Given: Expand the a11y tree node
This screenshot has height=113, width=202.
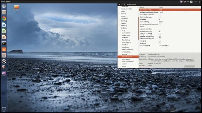Looking at the screenshot, I should (121, 30).
